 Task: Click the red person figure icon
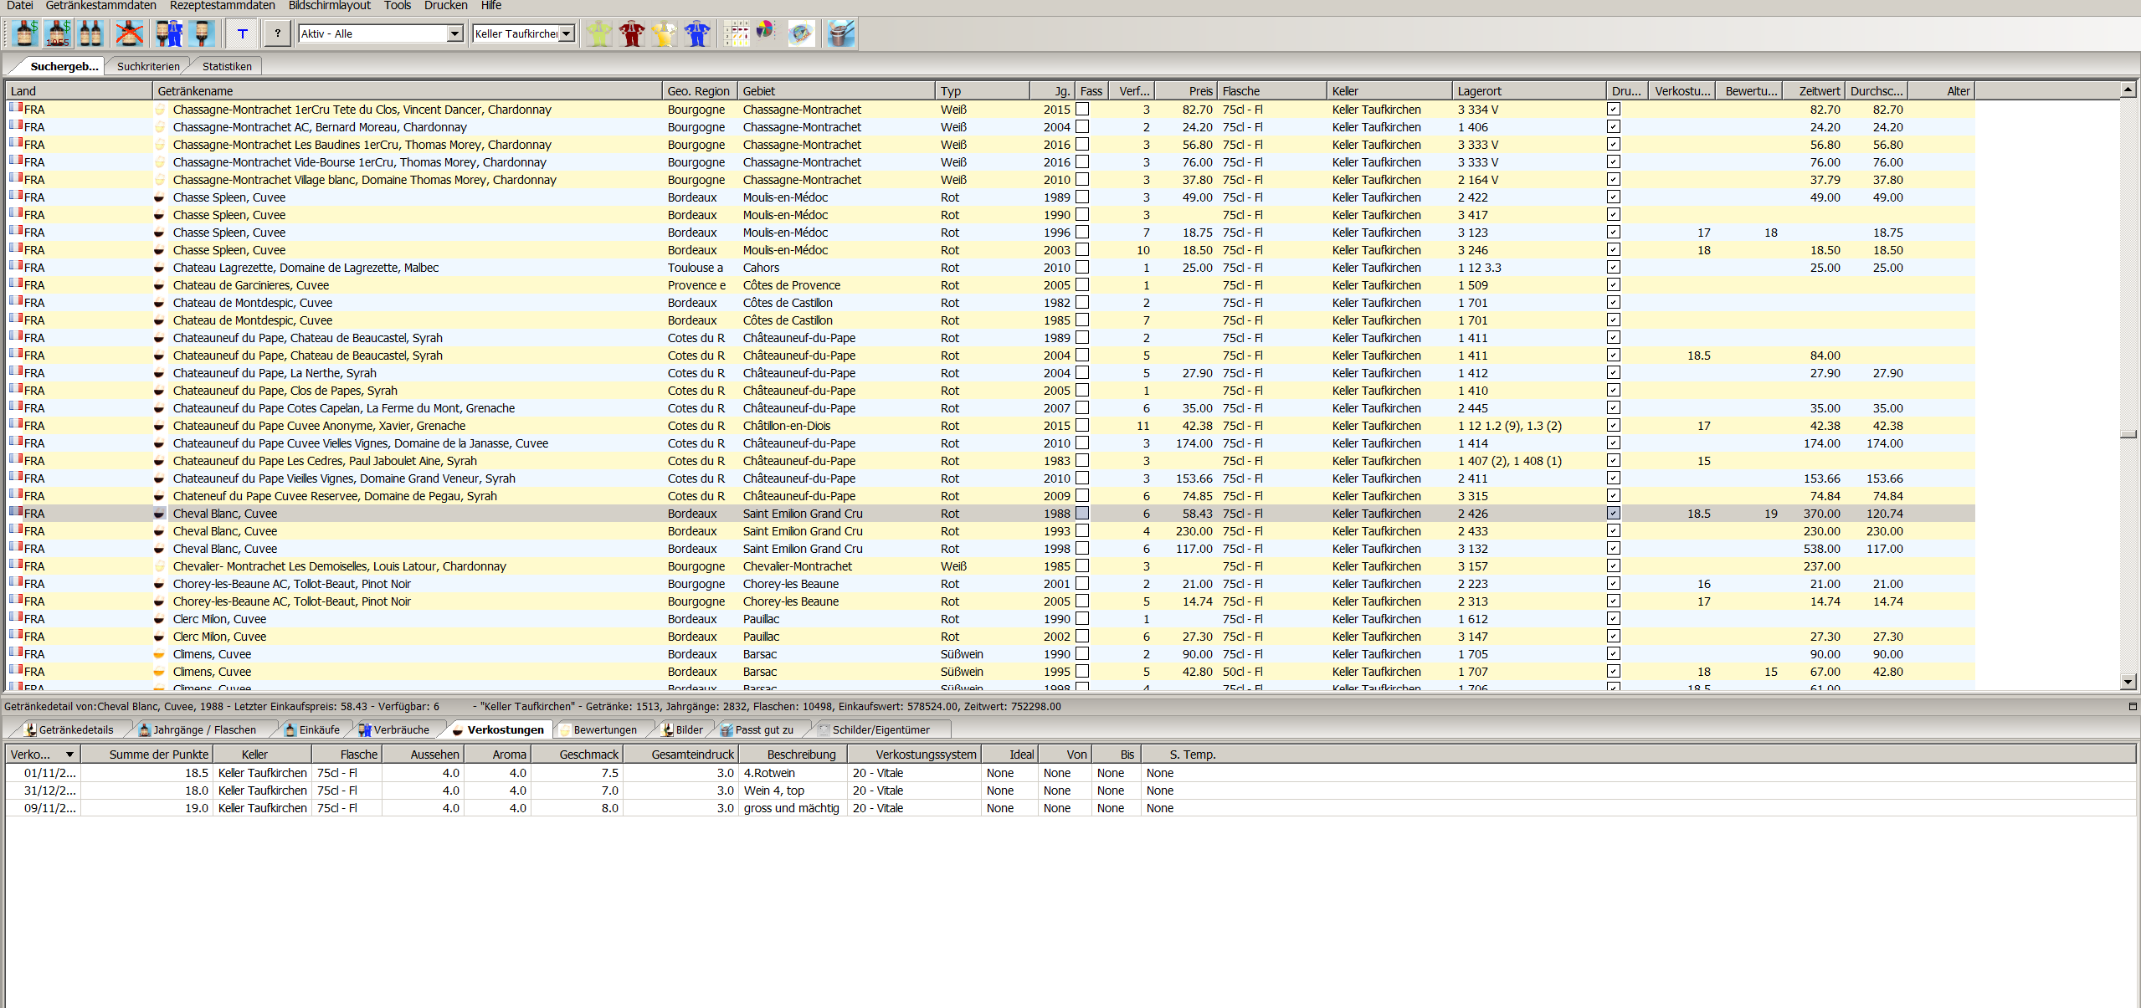(631, 33)
